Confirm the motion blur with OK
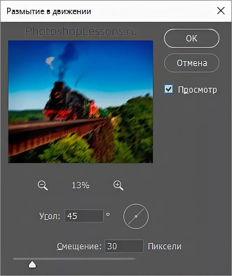Viewport: 232px width, 276px height. [x=192, y=38]
